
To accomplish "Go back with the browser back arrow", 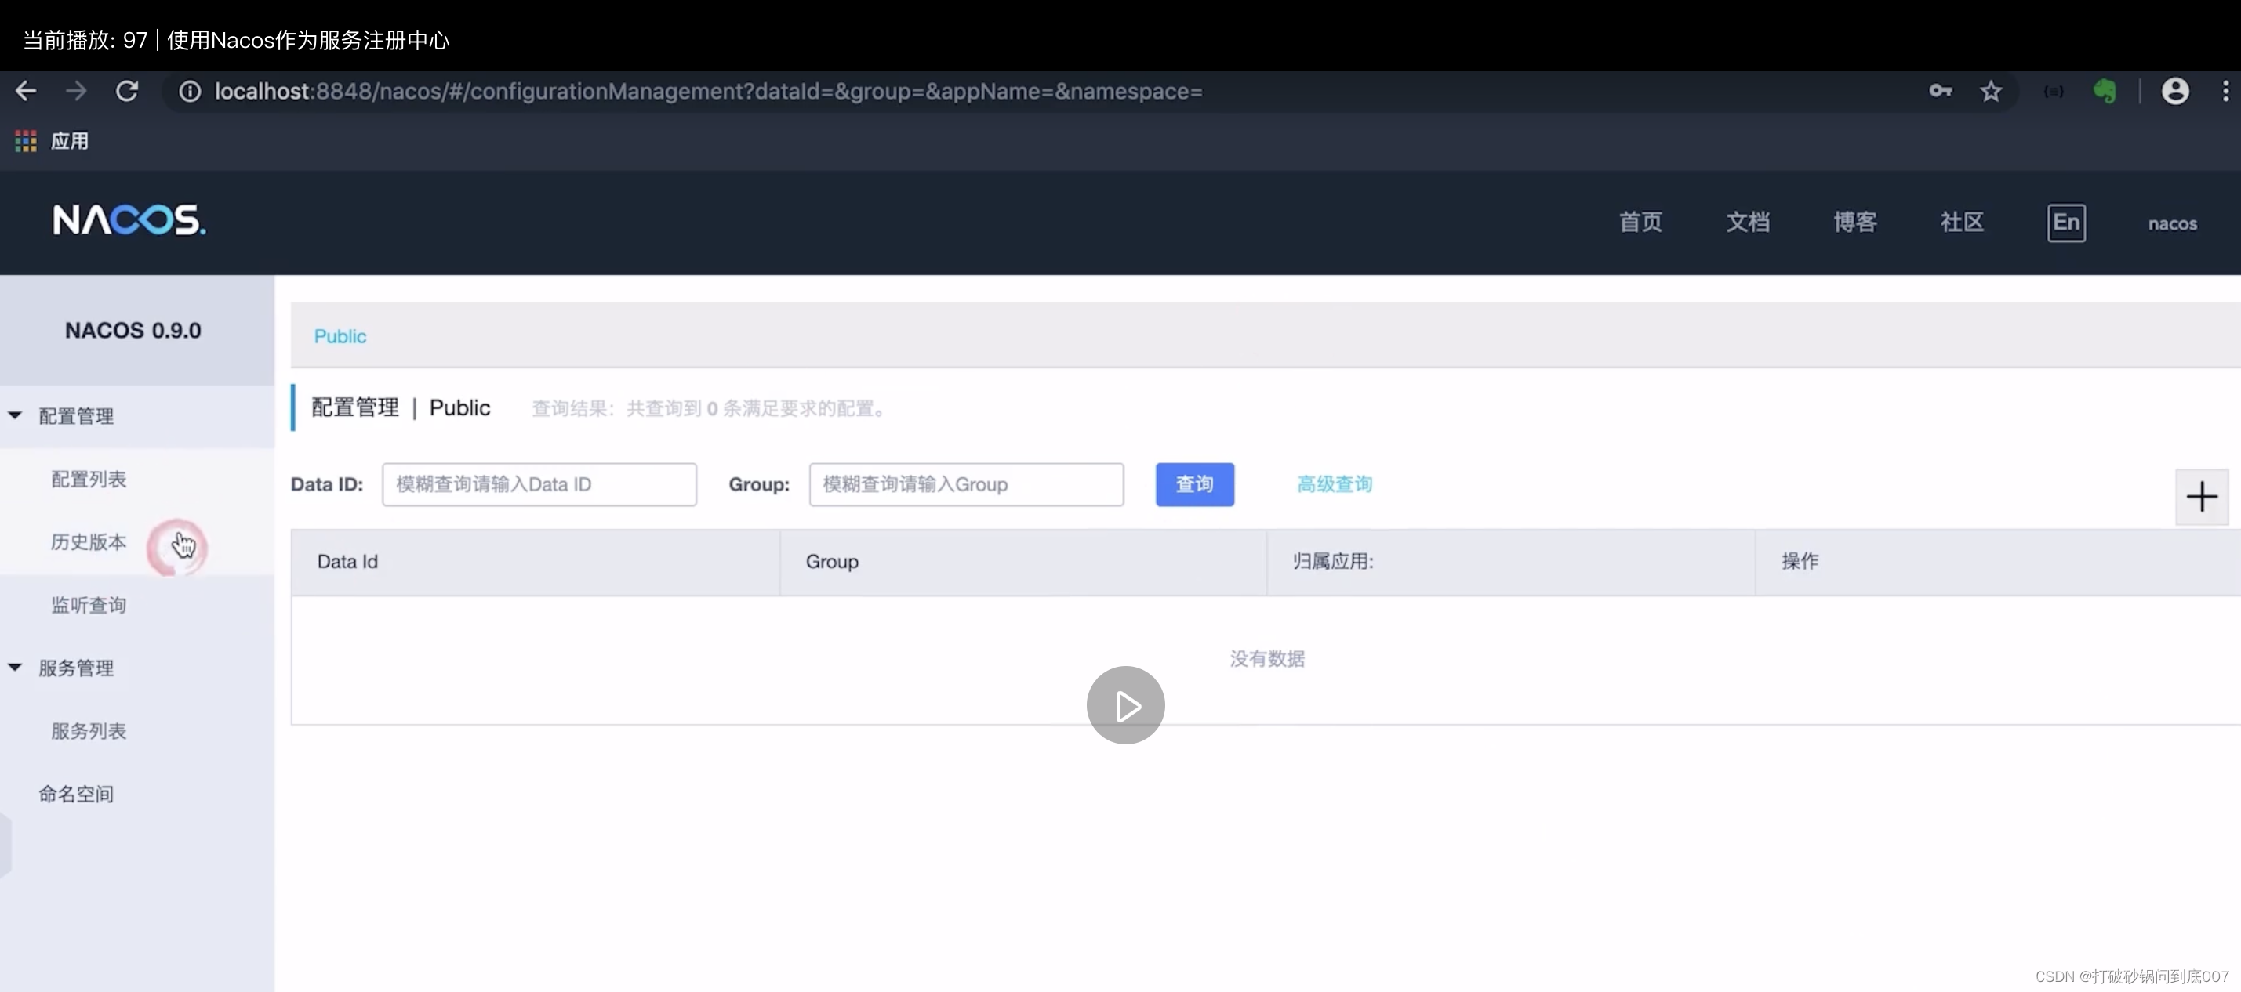I will pos(26,92).
